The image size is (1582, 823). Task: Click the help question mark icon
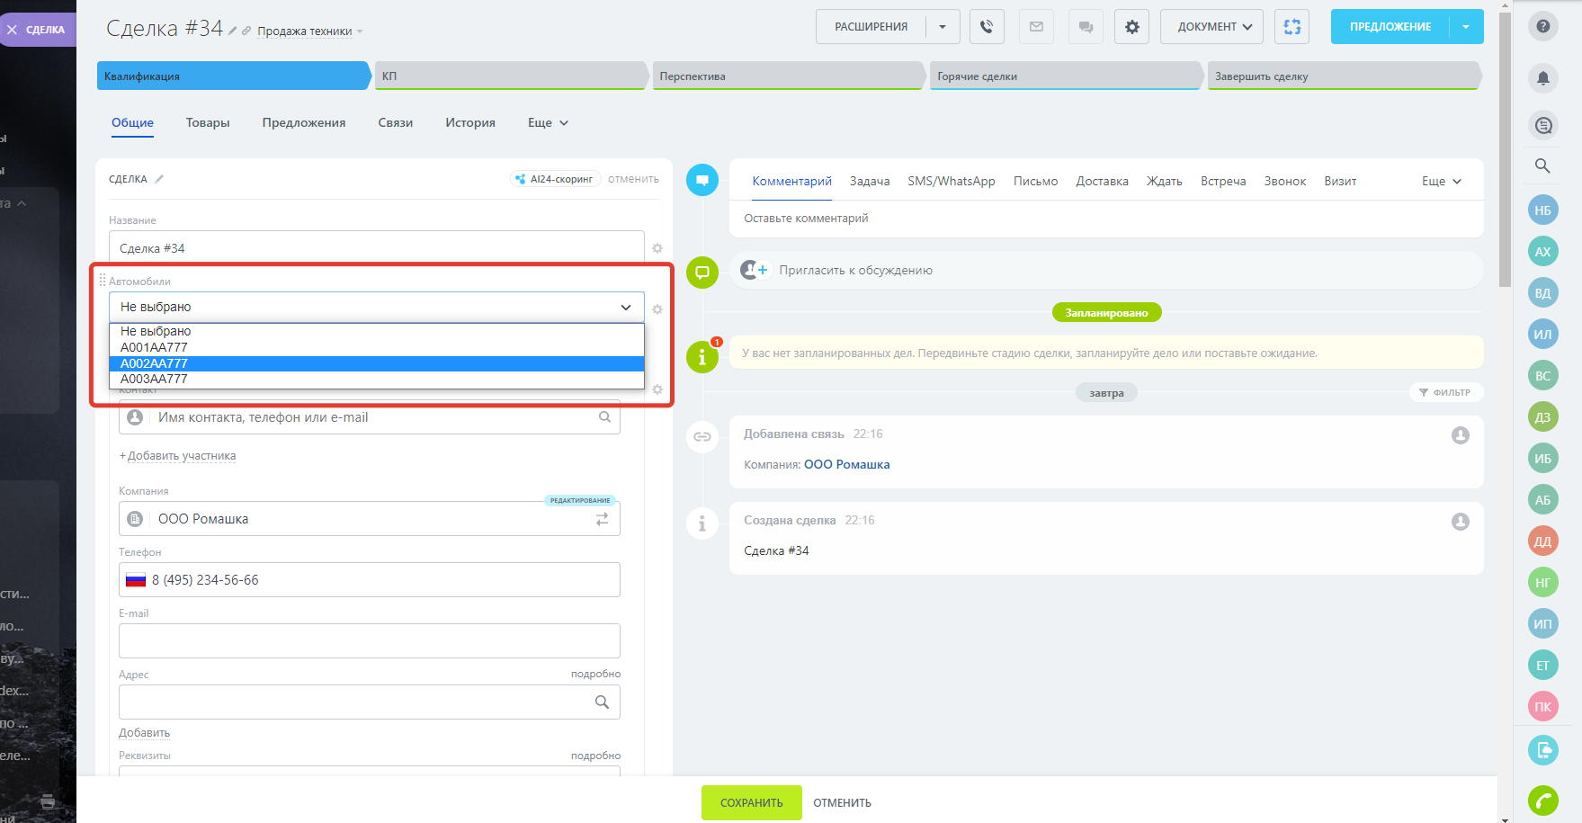coord(1543,26)
